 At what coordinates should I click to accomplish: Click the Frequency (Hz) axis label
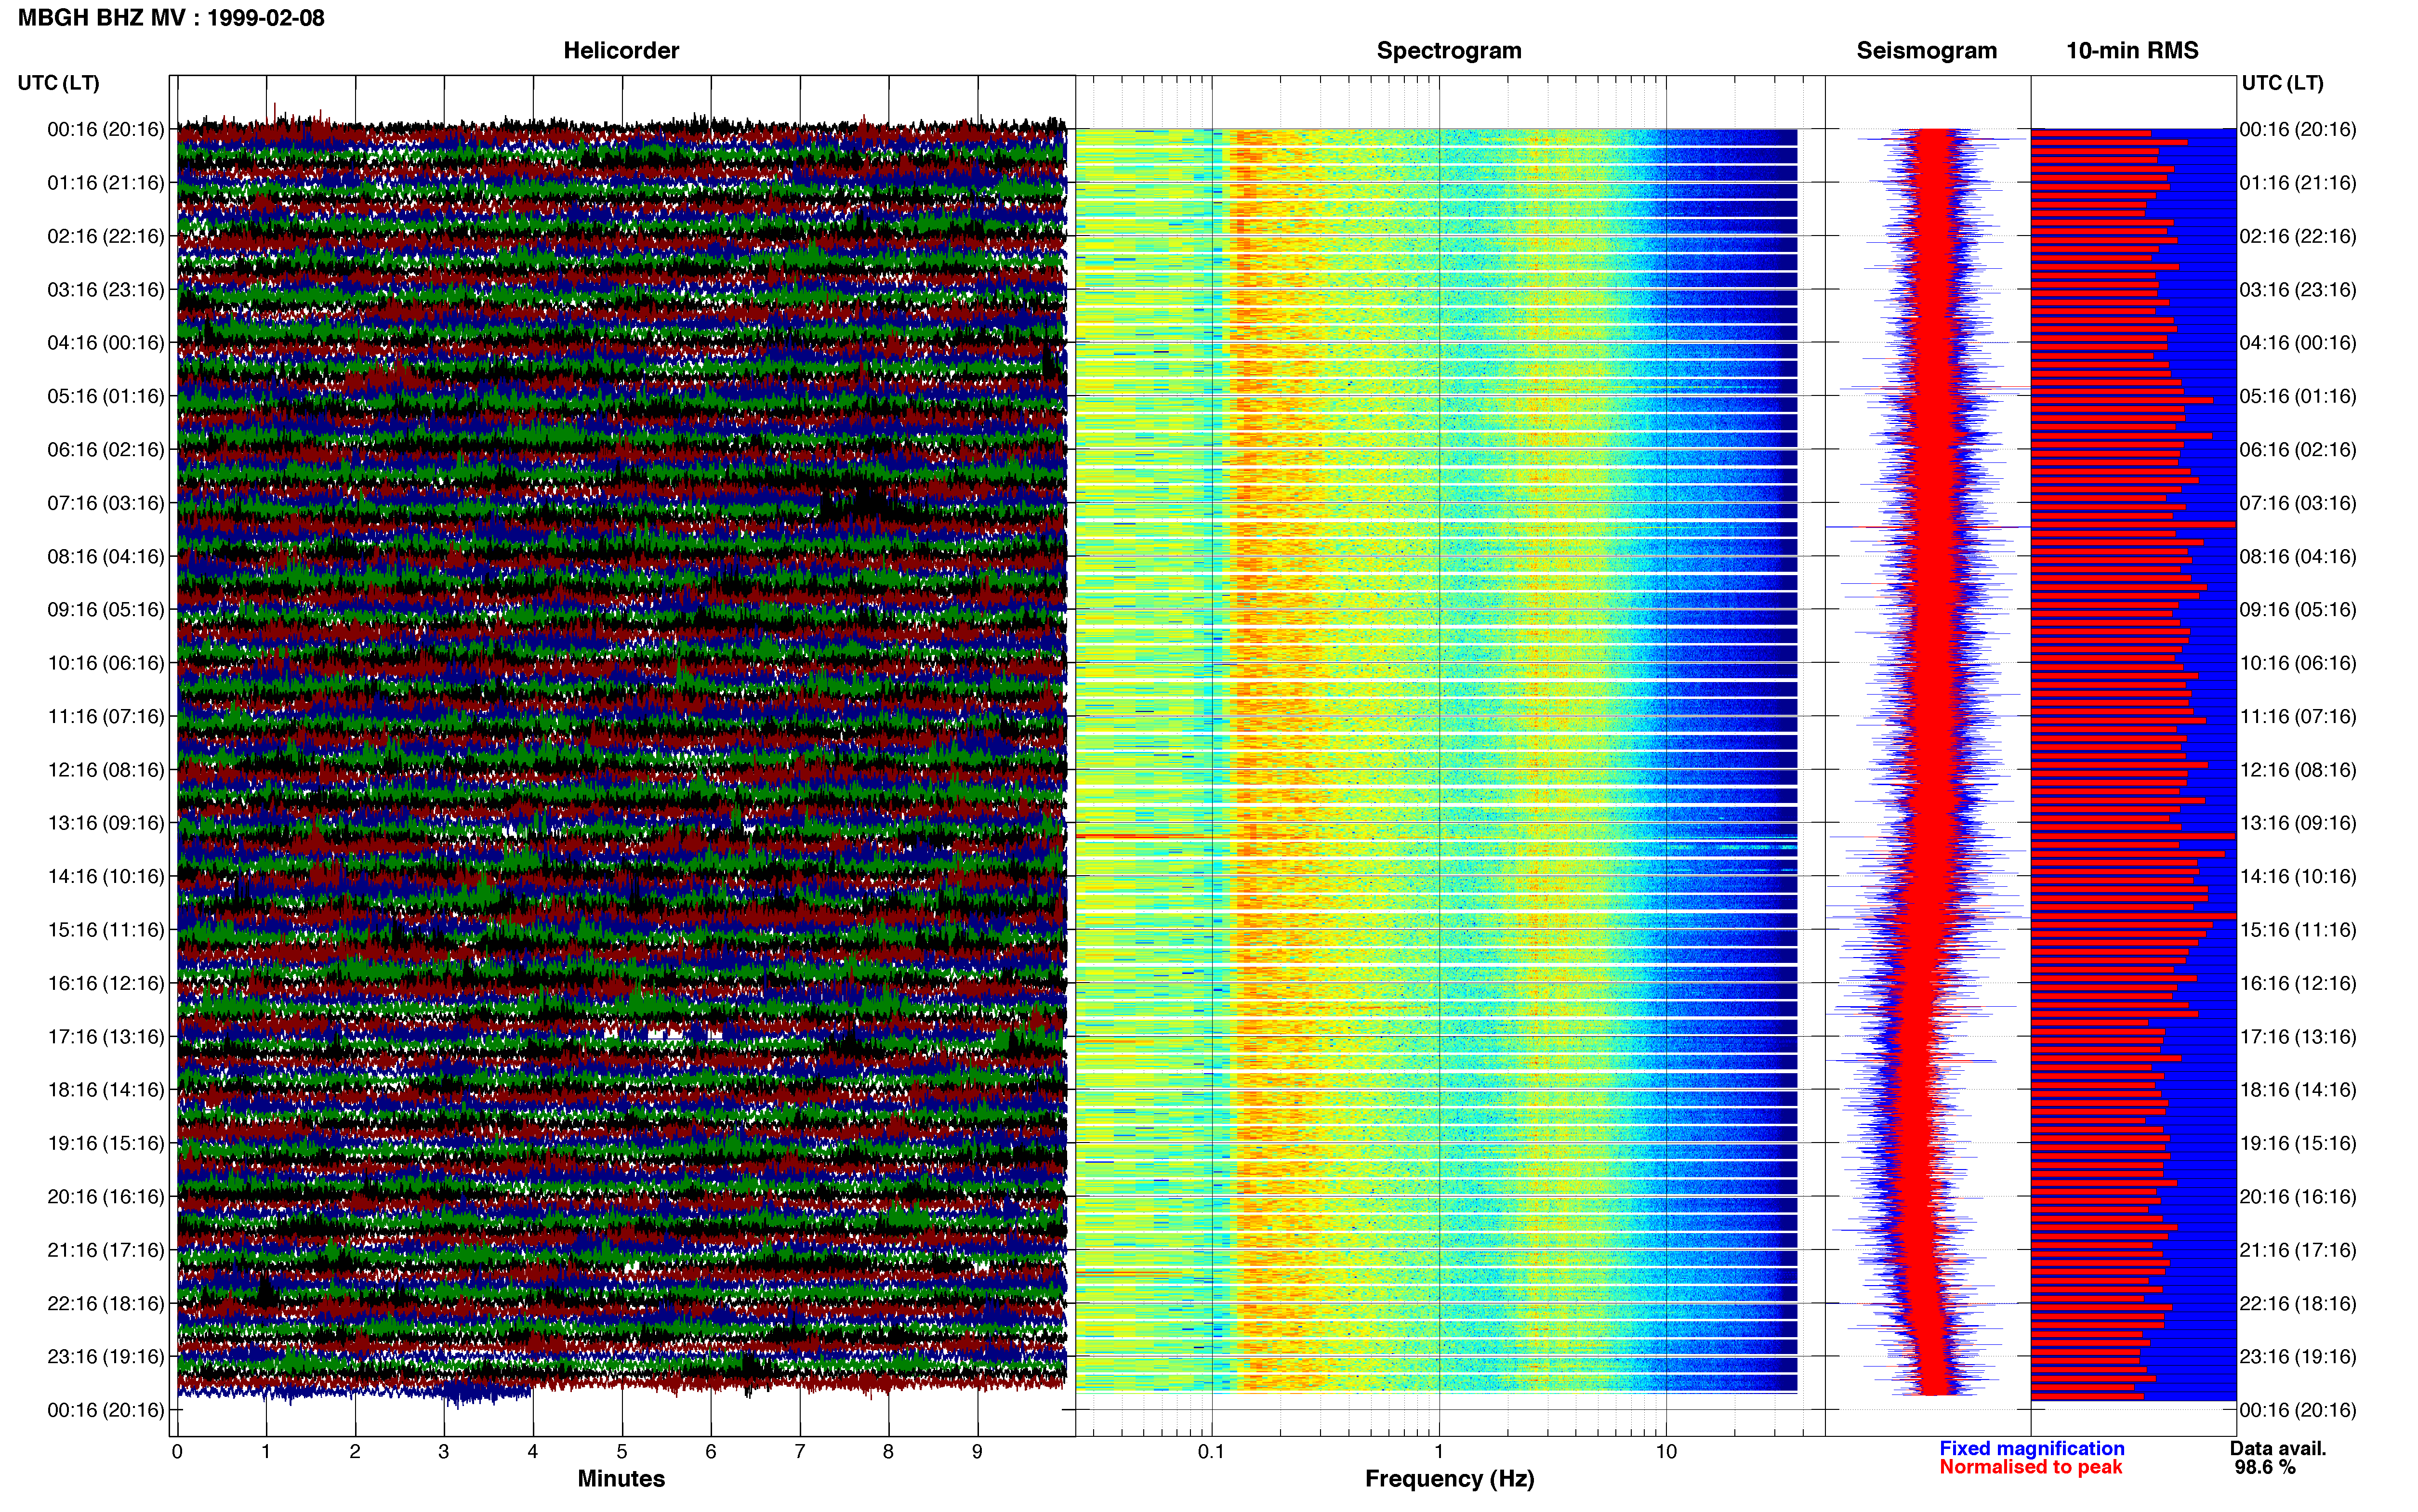[x=1449, y=1479]
